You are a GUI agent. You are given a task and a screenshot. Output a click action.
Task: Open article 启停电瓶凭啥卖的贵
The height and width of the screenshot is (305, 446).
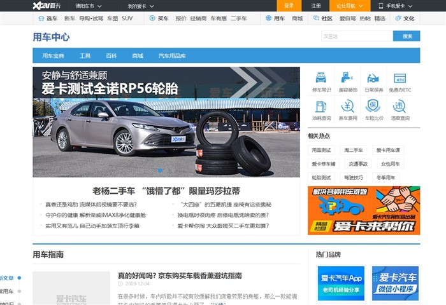click(x=223, y=215)
